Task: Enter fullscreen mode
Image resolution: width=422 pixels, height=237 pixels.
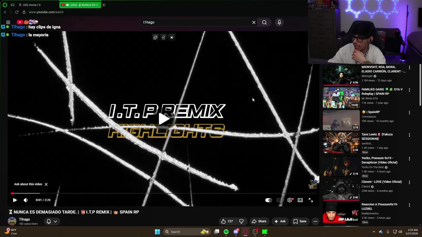Action: click(x=311, y=200)
